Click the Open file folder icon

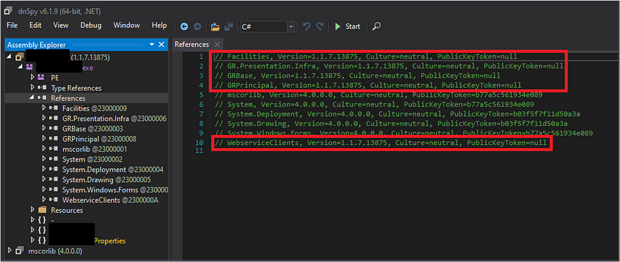point(215,27)
